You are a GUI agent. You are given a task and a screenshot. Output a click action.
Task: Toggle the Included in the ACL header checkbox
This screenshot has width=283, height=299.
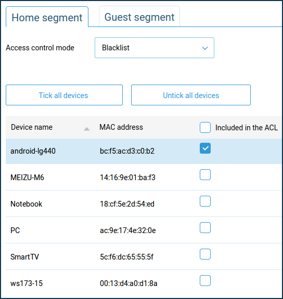point(205,127)
